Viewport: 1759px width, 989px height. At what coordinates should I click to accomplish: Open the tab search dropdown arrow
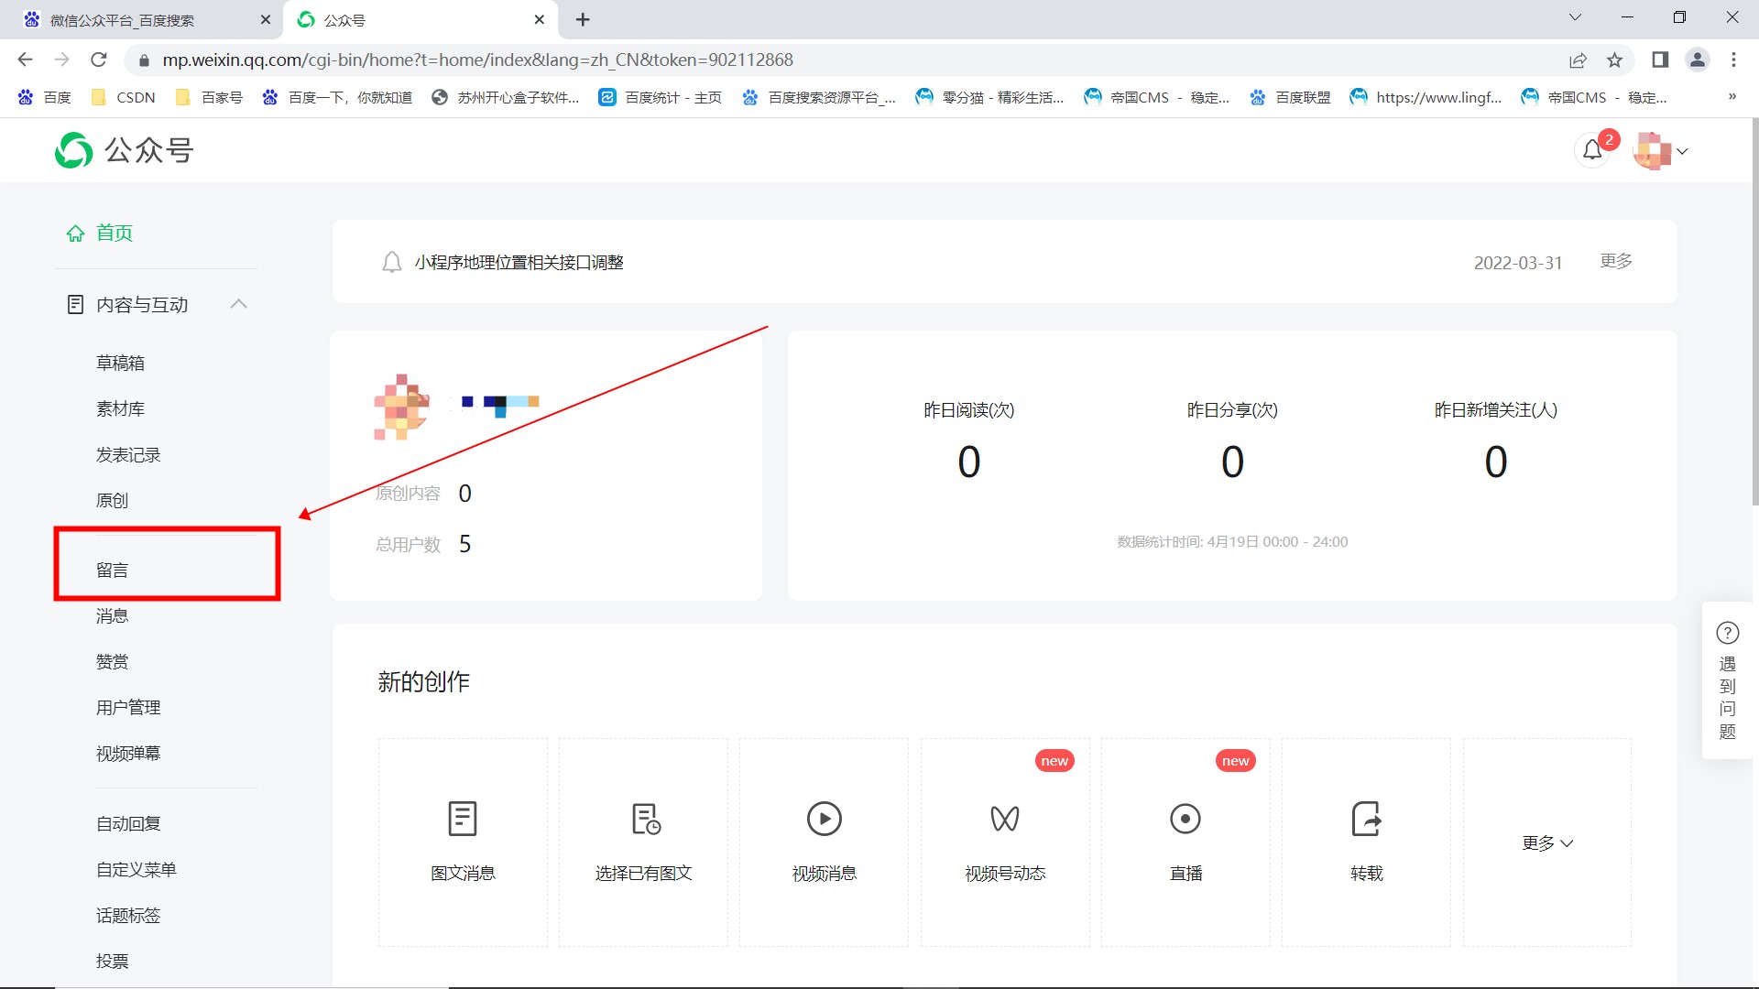tap(1576, 17)
